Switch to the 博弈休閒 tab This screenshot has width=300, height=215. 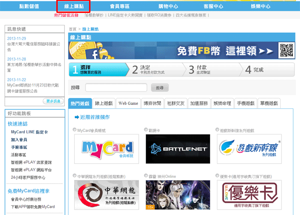tap(152, 103)
